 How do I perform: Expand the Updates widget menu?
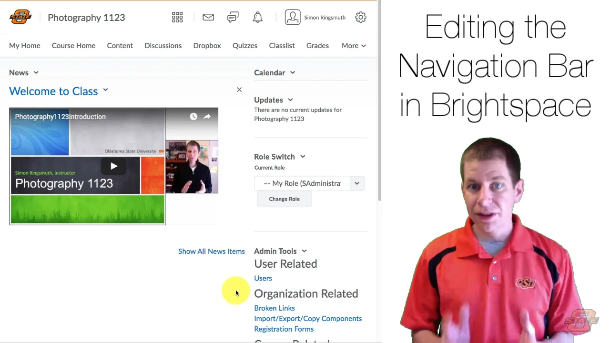pyautogui.click(x=290, y=100)
